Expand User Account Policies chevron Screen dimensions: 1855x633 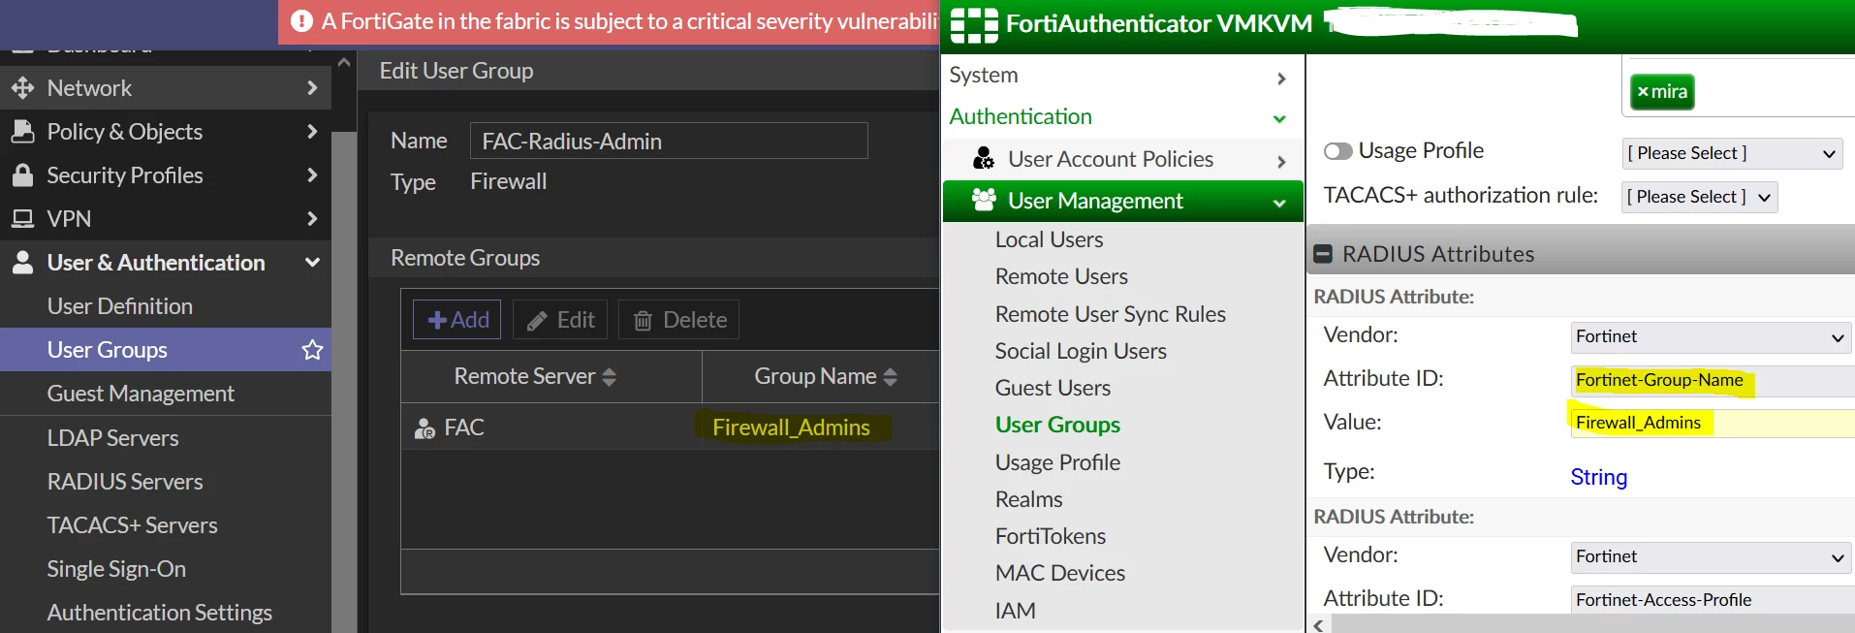(x=1281, y=162)
